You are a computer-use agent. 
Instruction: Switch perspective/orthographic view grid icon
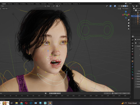click(129, 29)
